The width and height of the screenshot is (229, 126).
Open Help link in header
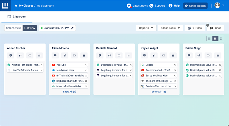click(177, 6)
